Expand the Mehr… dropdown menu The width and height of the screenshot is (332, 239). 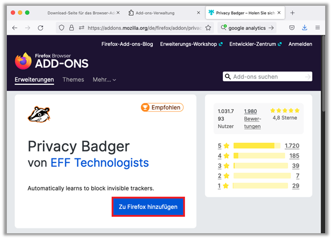click(104, 79)
